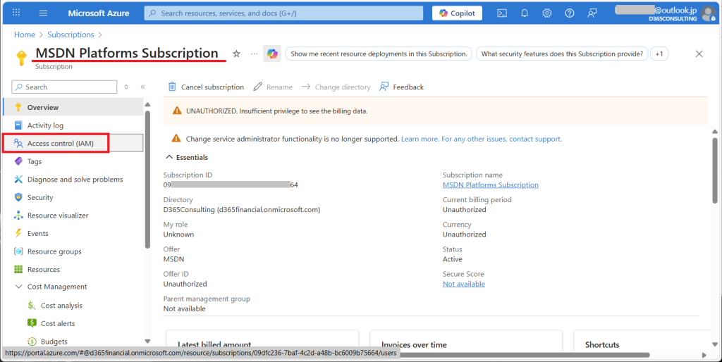
Task: Select Resource groups in sidebar
Action: (x=54, y=251)
